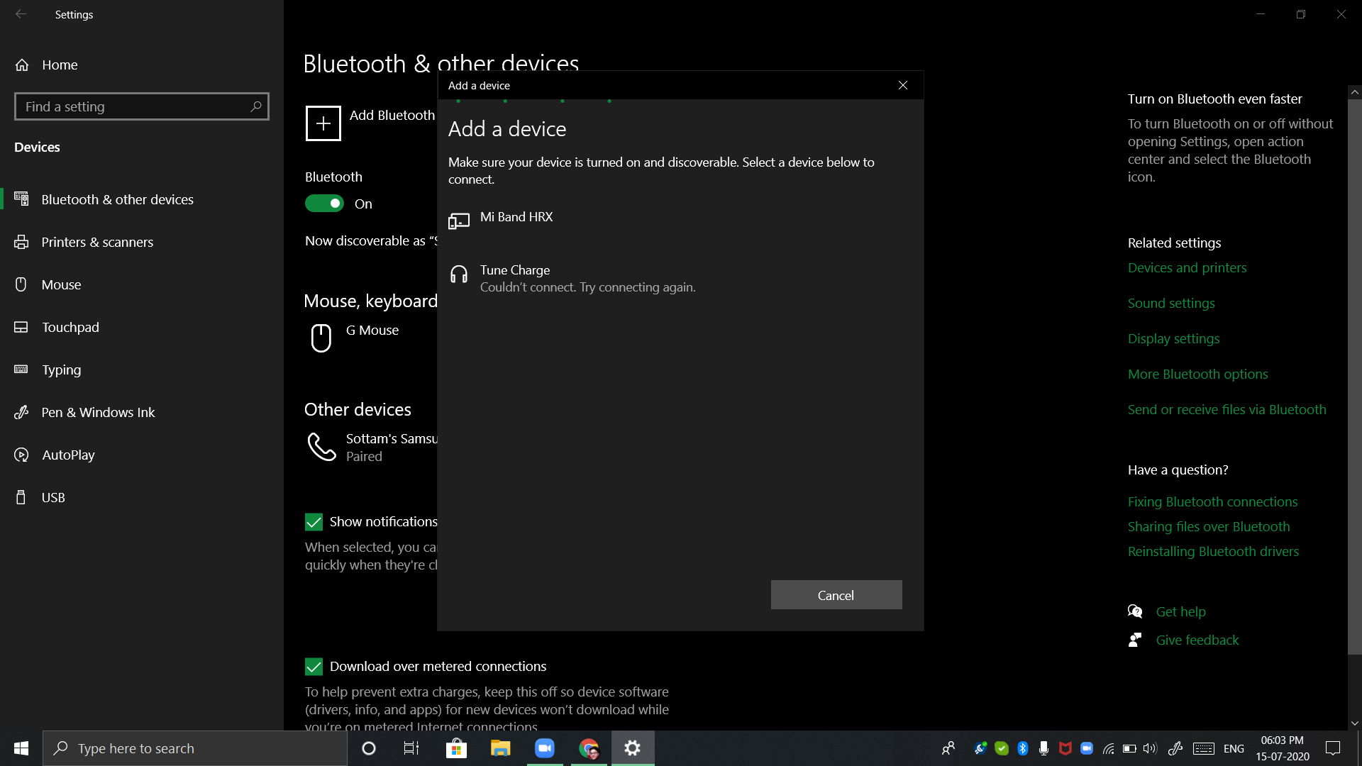The width and height of the screenshot is (1362, 766).
Task: Expand the Printers & scanners settings
Action: pyautogui.click(x=96, y=241)
